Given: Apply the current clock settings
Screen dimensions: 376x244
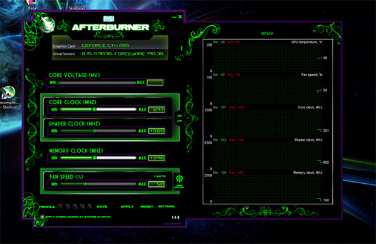Looking at the screenshot, I should pyautogui.click(x=127, y=206).
